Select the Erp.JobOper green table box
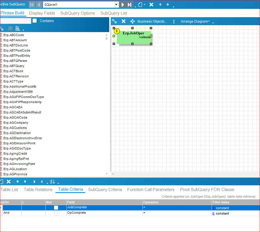This screenshot has width=260, height=232. tap(134, 39)
